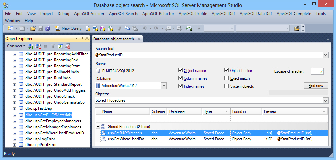The width and height of the screenshot is (336, 160).
Task: Open the Objects Stored Procedures dropdown
Action: pos(326,100)
